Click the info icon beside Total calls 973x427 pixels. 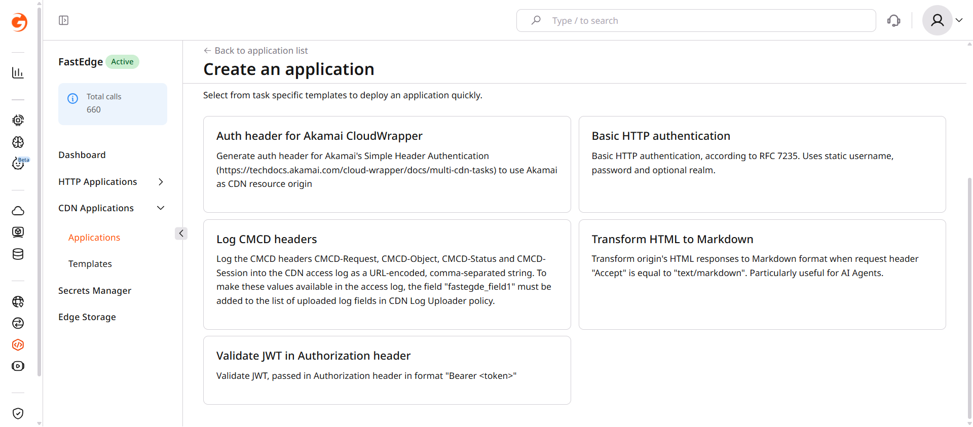(x=73, y=98)
